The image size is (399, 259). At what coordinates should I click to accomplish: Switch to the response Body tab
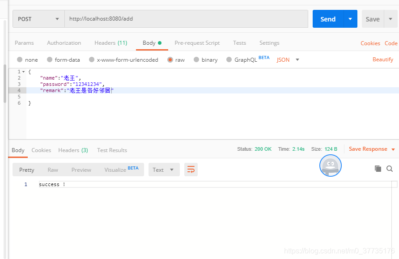(18, 150)
